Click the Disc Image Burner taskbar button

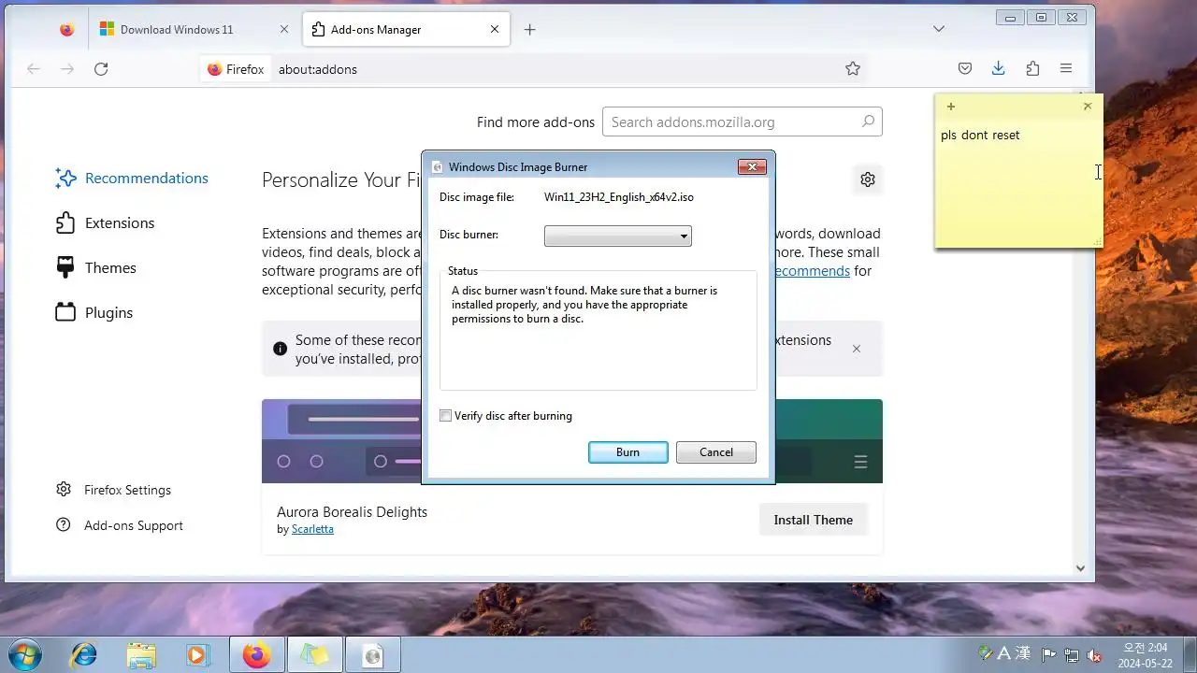coord(373,655)
